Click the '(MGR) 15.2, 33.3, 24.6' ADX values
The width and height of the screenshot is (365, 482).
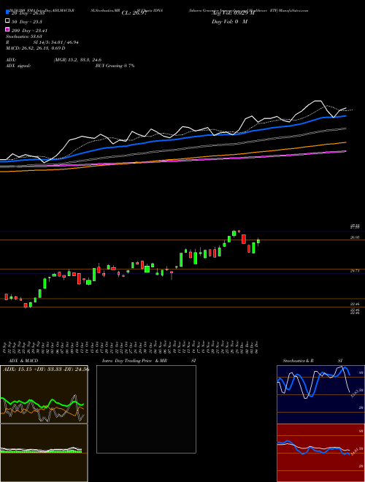tap(77, 60)
